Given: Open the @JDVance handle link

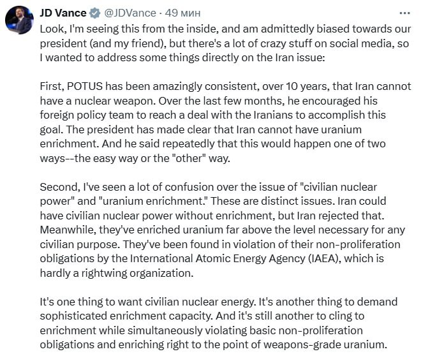Looking at the screenshot, I should [131, 12].
